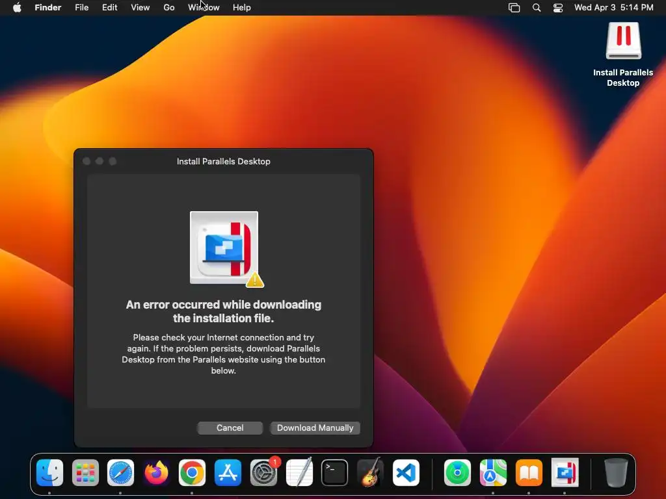Open TextEdit from the Dock
This screenshot has height=499, width=666.
coord(299,472)
